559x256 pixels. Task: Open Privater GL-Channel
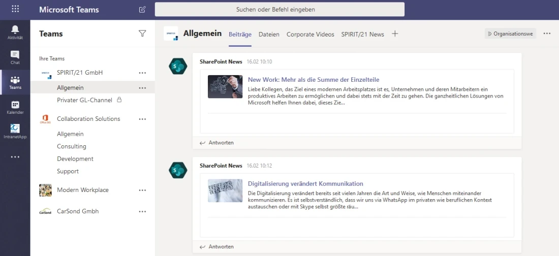[84, 100]
